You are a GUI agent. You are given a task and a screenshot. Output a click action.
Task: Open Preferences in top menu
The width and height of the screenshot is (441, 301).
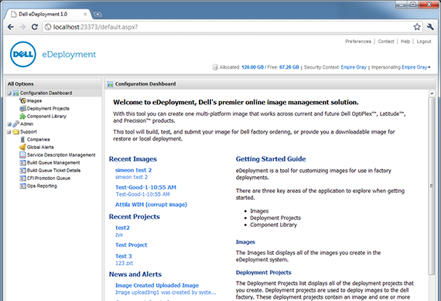pos(358,42)
